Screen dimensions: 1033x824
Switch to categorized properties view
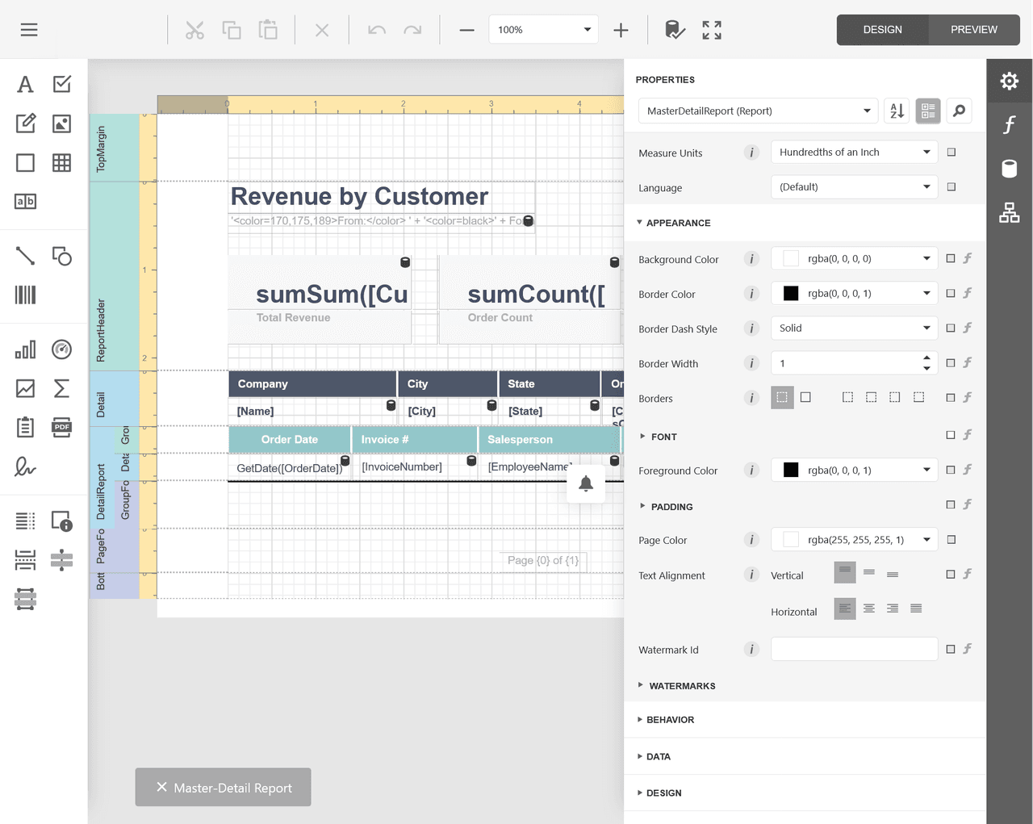point(928,111)
